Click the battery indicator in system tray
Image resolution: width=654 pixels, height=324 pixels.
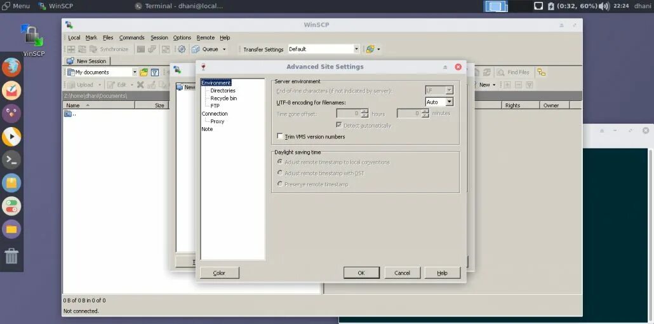(x=551, y=6)
